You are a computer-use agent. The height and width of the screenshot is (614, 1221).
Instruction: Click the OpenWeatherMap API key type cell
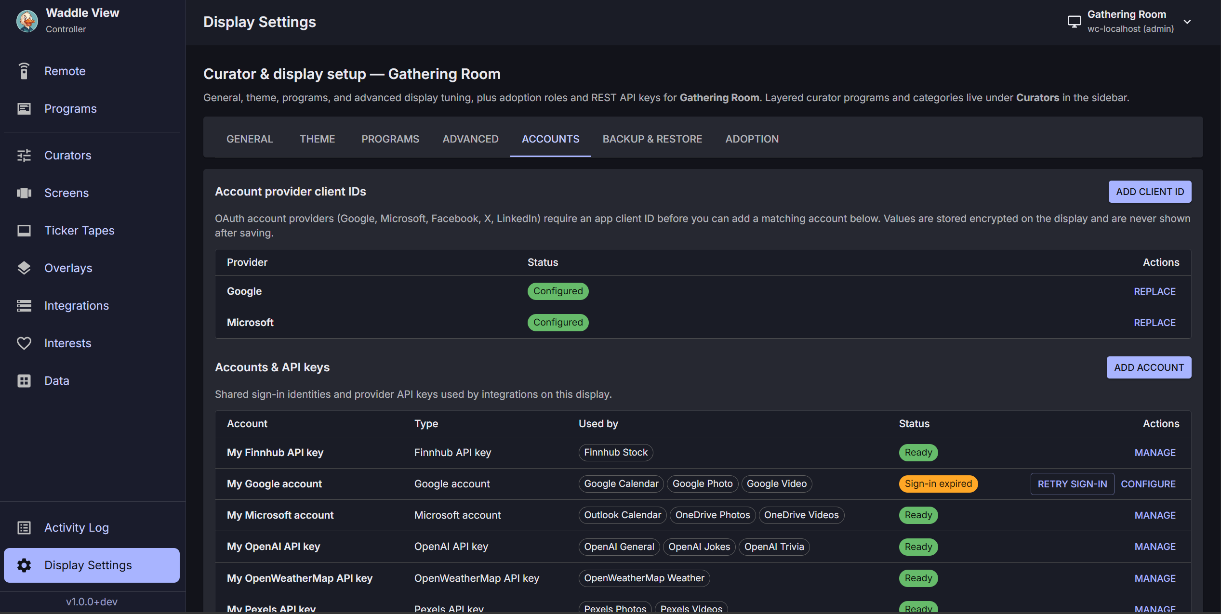pos(477,578)
